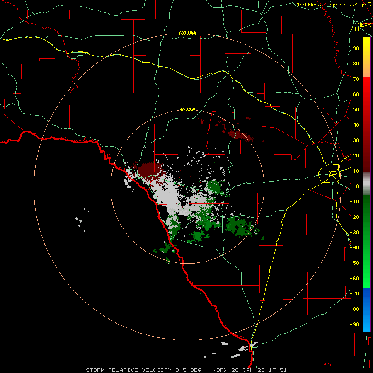This screenshot has width=373, height=373.
Task: Click the positive 10 value on velocity scale
Action: 356,171
